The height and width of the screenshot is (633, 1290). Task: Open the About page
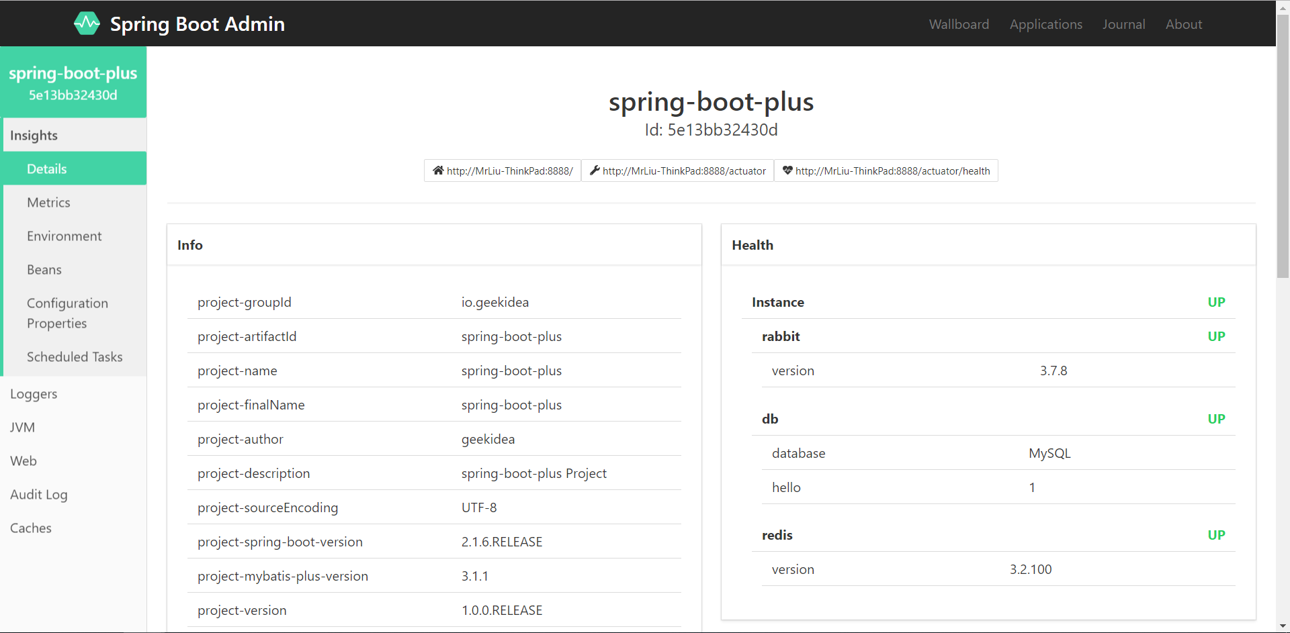coord(1183,24)
